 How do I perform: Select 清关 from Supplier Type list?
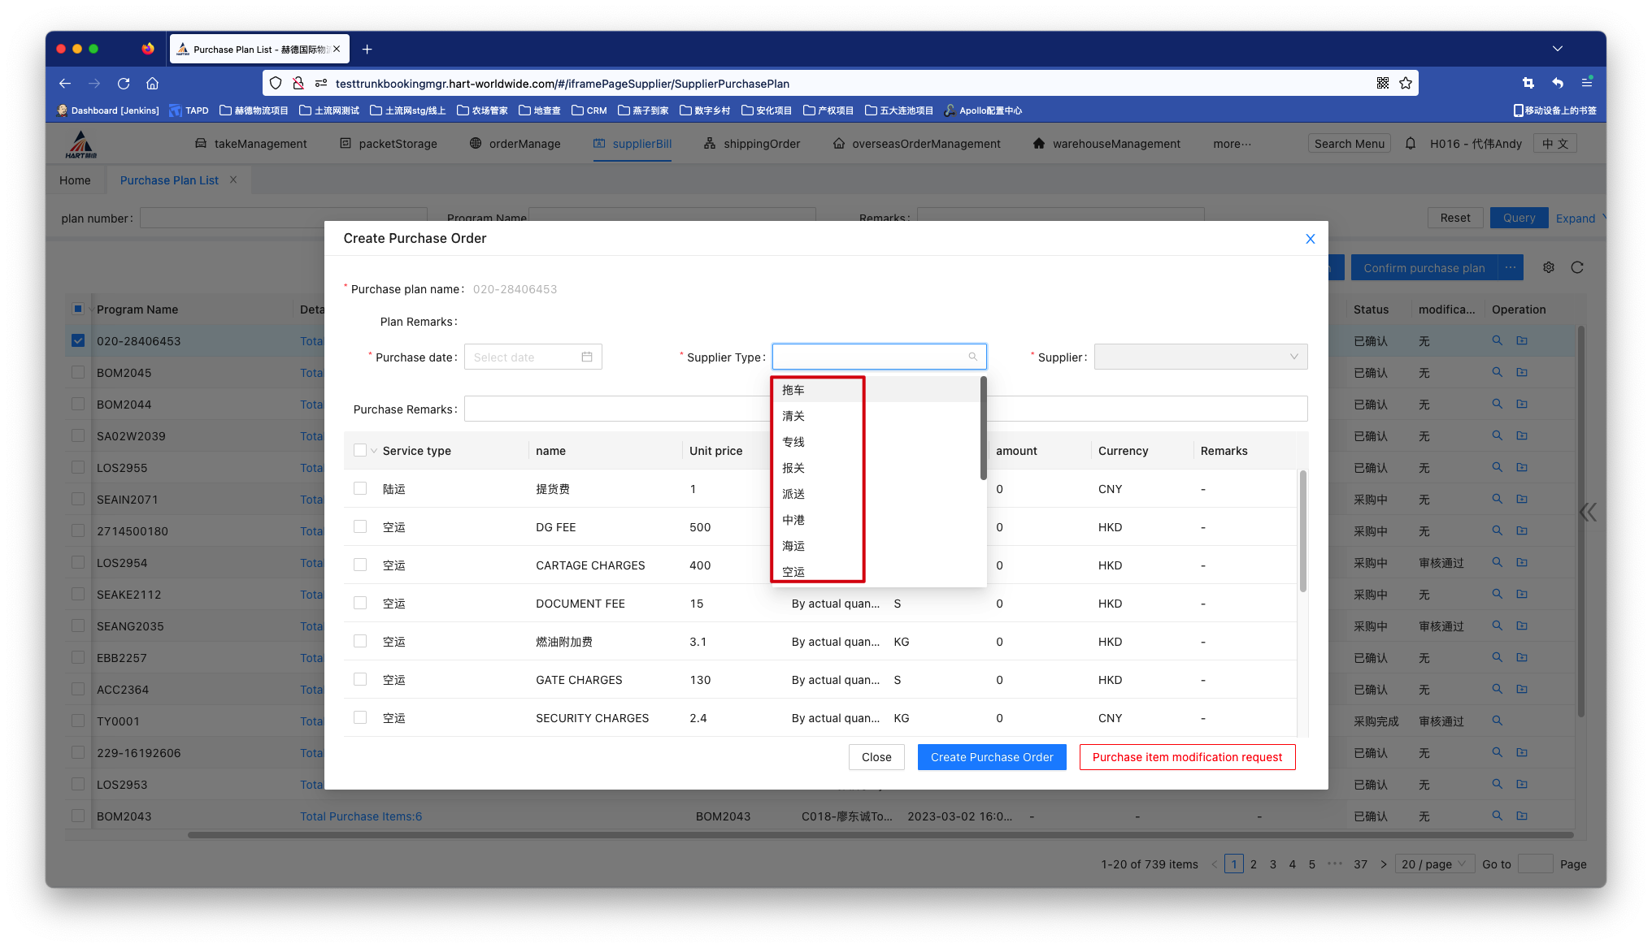tap(793, 416)
